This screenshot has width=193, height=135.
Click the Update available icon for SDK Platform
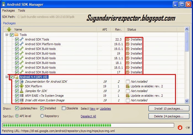[x=128, y=86]
